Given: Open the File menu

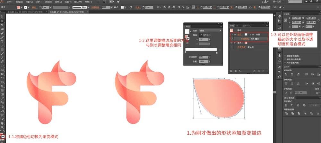Looking at the screenshot, I should [10, 2].
